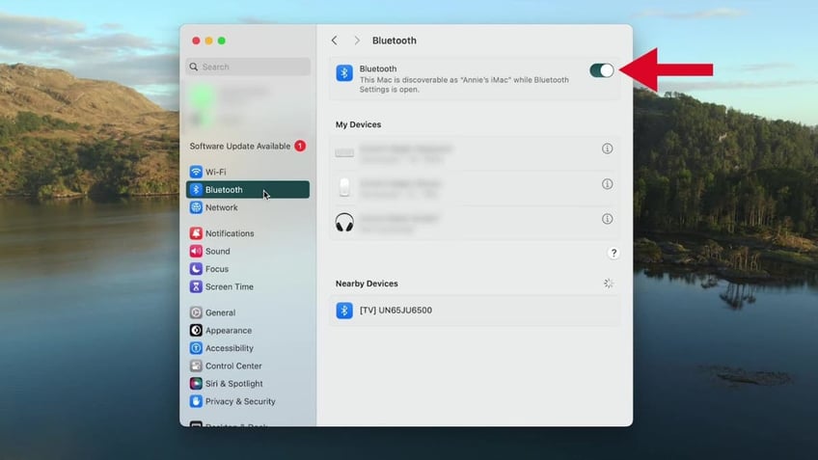
Task: Open Siri & Spotlight settings
Action: 248,384
